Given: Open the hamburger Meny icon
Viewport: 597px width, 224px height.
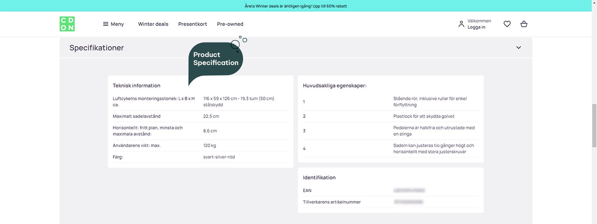Looking at the screenshot, I should pyautogui.click(x=106, y=24).
